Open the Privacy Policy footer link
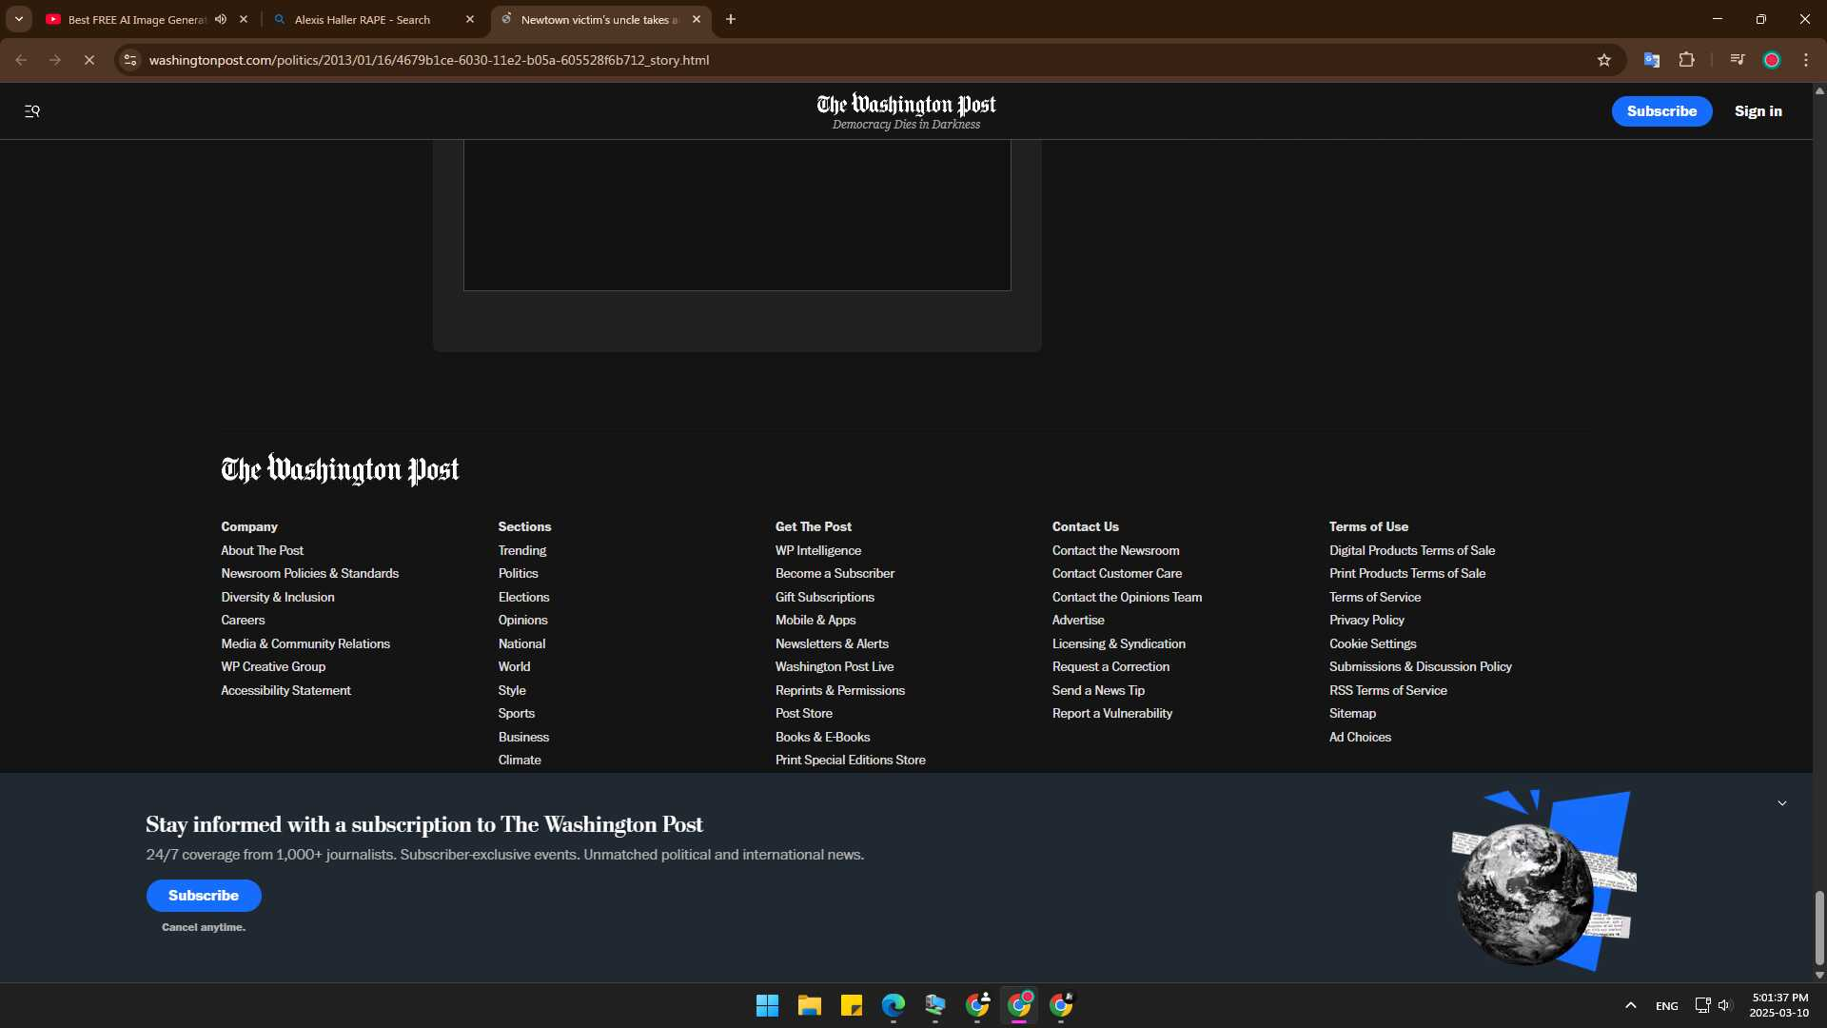This screenshot has width=1827, height=1028. point(1366,620)
